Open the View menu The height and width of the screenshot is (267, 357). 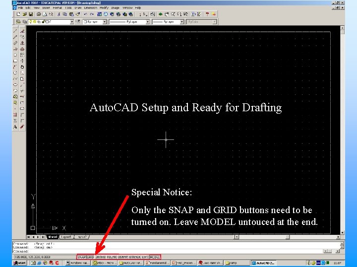pyautogui.click(x=36, y=8)
